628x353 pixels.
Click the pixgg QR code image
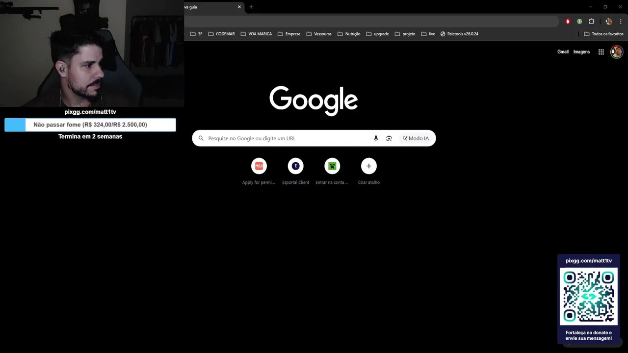[x=589, y=297]
